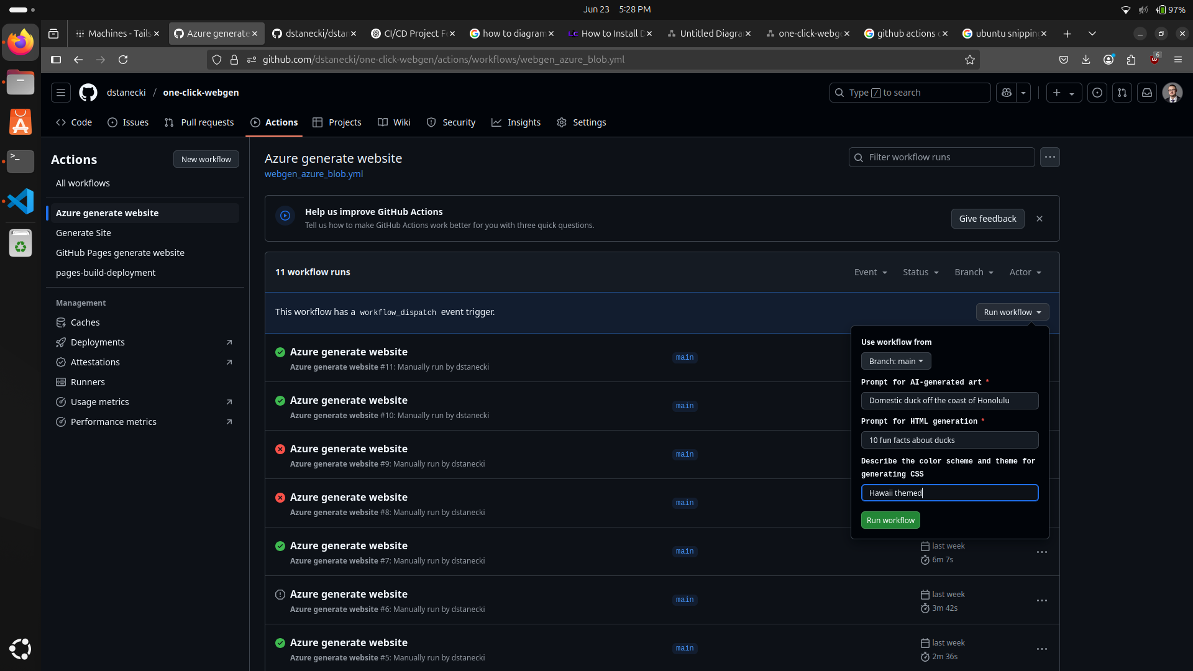Open Files app from dock
Screen dimensions: 1193x671
pos(21,82)
